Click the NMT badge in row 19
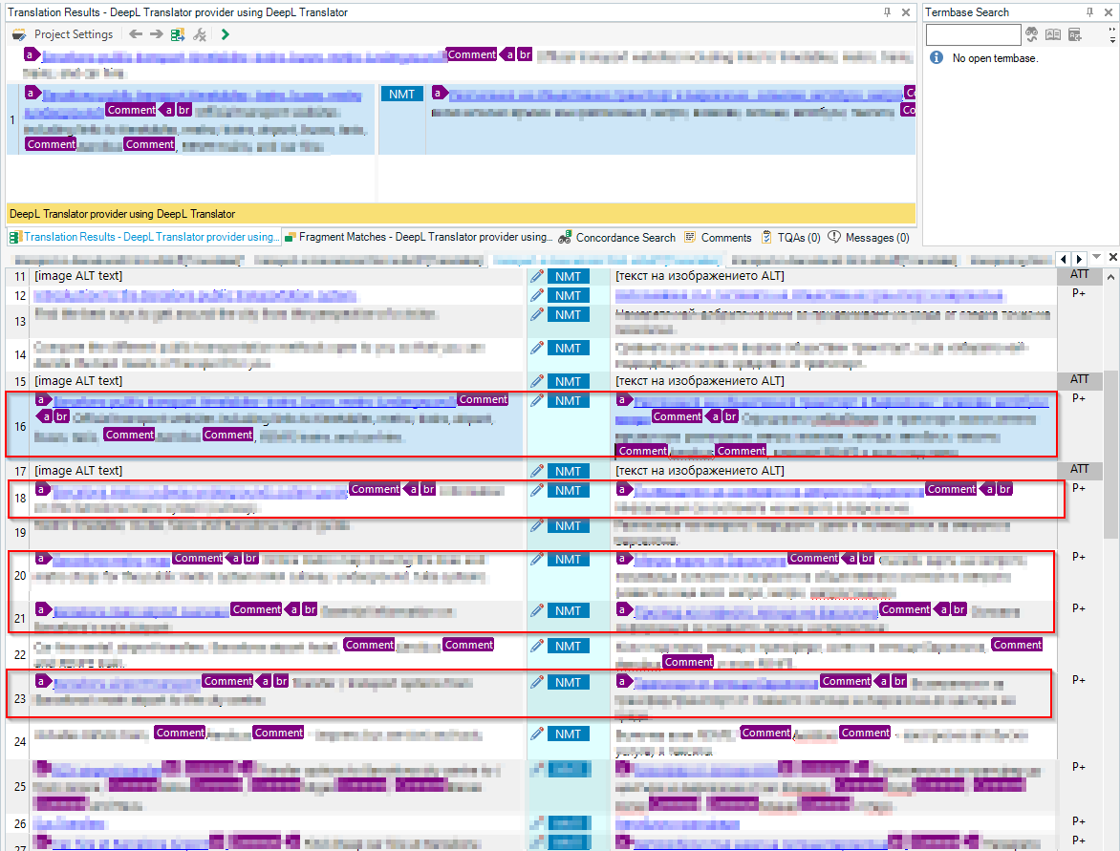 tap(568, 525)
